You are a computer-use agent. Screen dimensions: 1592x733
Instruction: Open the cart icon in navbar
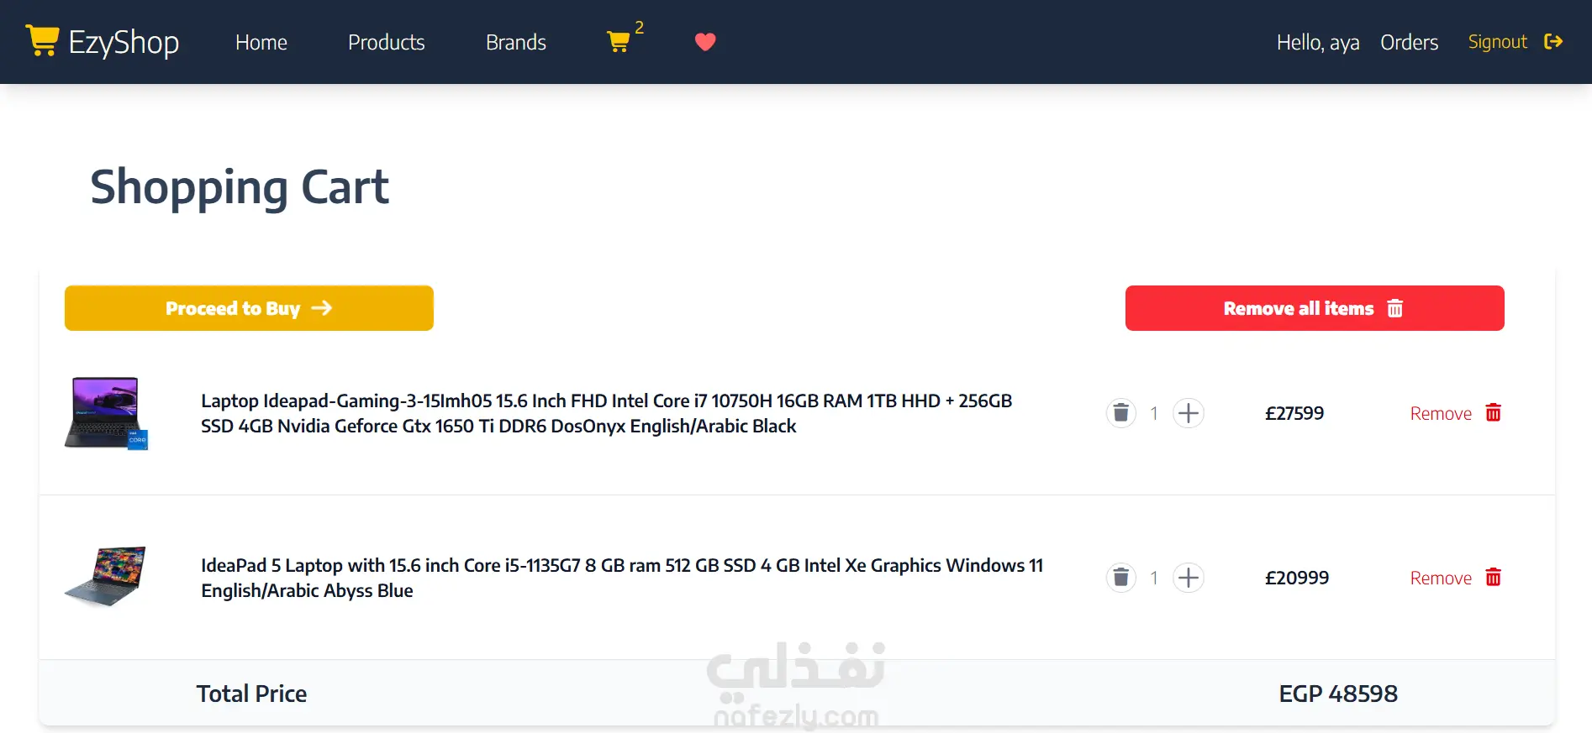click(x=619, y=42)
